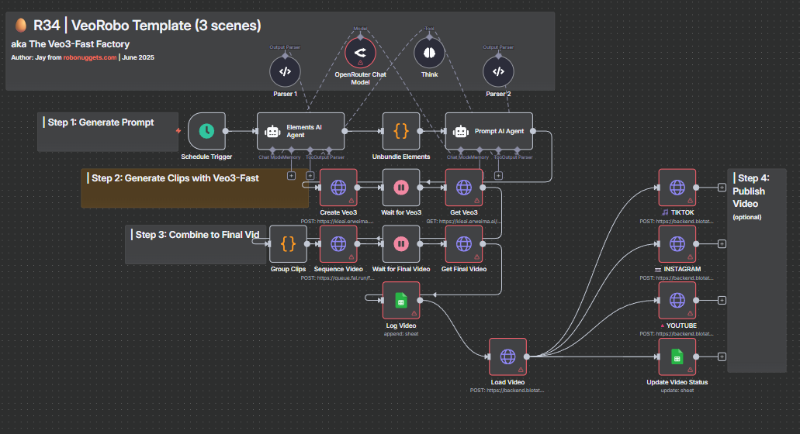The width and height of the screenshot is (800, 434).
Task: Select the TIKTOK publish node
Action: click(677, 188)
